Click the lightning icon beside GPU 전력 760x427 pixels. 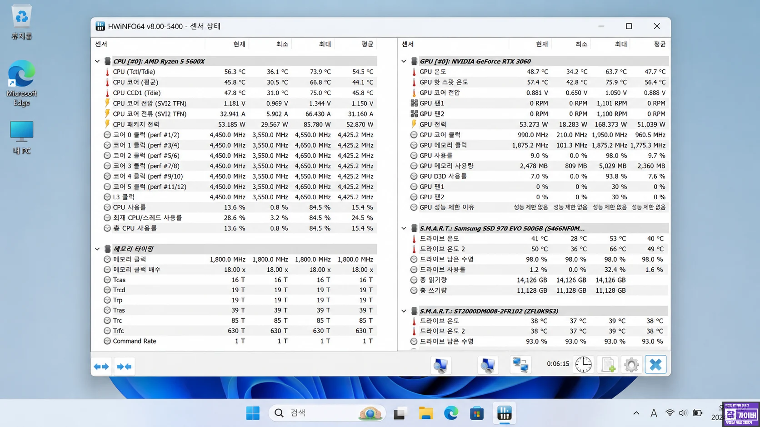click(x=414, y=124)
